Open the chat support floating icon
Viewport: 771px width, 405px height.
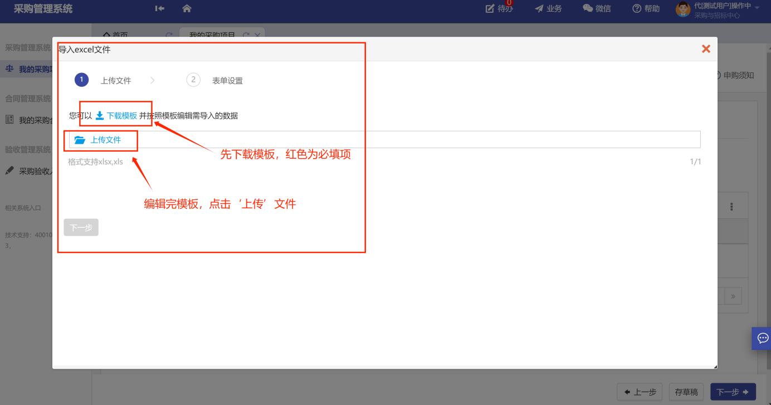point(762,338)
